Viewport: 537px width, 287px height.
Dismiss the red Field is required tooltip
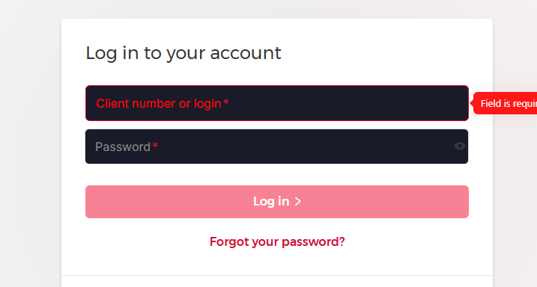[505, 103]
